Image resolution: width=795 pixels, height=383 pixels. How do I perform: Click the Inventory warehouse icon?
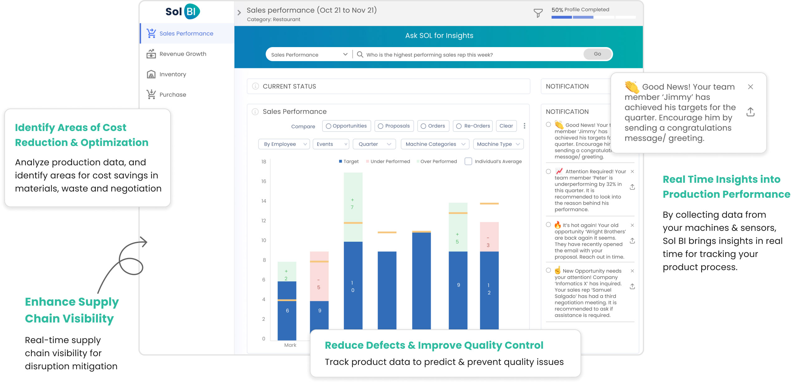(151, 74)
